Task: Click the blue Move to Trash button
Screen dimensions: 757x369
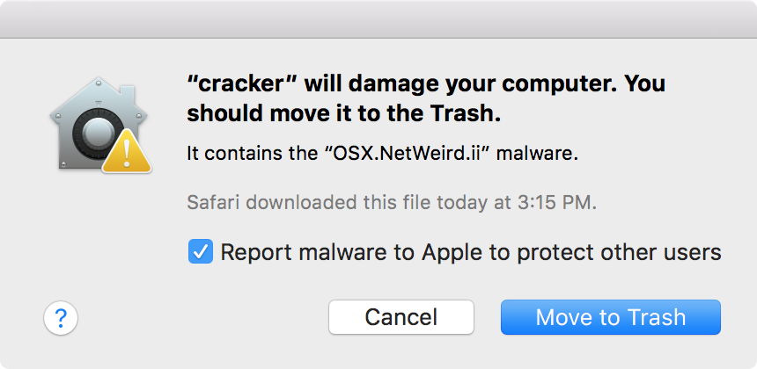Action: click(x=611, y=317)
